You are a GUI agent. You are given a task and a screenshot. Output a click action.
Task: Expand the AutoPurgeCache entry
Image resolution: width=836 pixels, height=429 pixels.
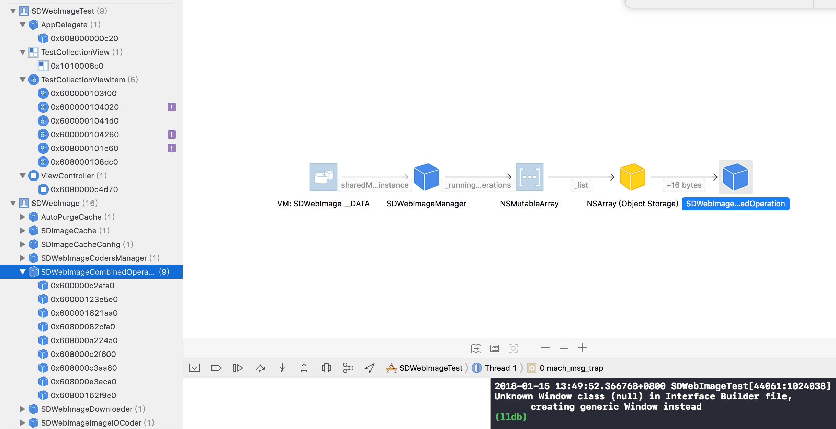tap(23, 217)
